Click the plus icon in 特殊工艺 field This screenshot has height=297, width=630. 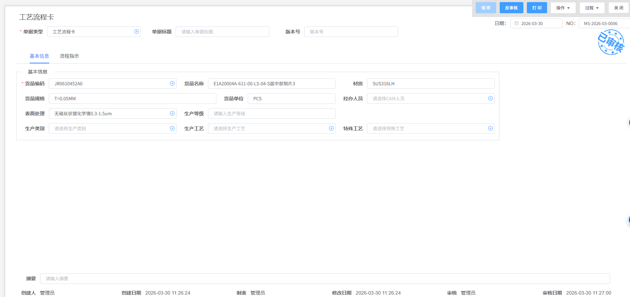click(490, 128)
